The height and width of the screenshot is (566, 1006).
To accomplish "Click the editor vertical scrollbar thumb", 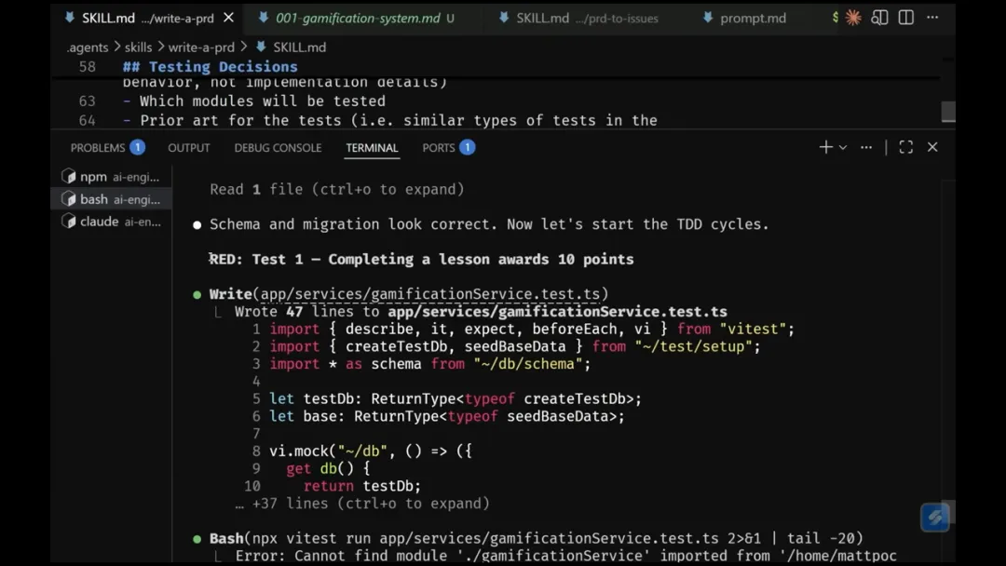I will point(948,111).
